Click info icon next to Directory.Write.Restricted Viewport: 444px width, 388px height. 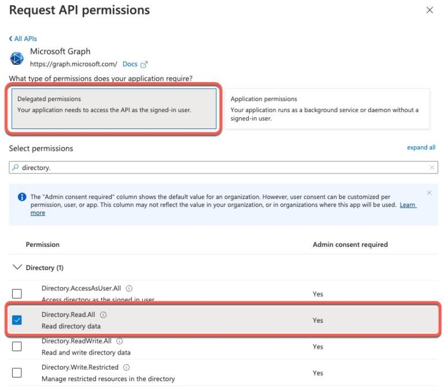[126, 367]
